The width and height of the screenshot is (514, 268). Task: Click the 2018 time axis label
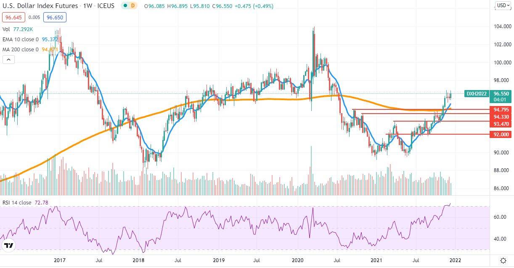tap(138, 261)
